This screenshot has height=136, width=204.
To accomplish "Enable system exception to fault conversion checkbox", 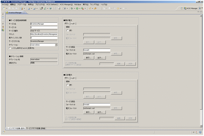I will (x=10, y=48).
